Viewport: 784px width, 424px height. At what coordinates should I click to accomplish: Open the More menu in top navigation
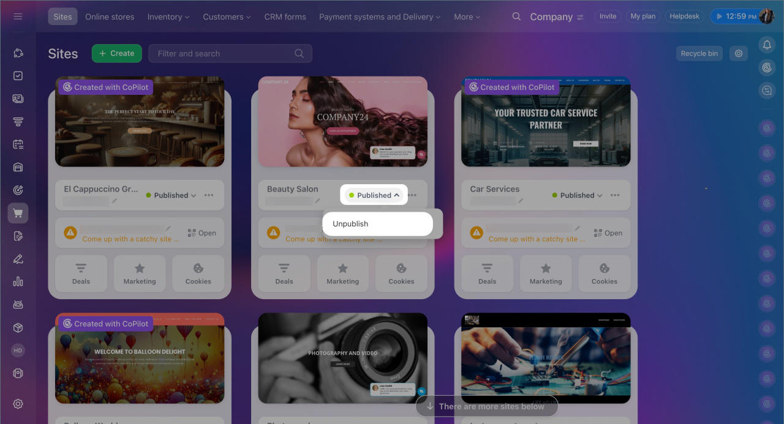(x=467, y=17)
